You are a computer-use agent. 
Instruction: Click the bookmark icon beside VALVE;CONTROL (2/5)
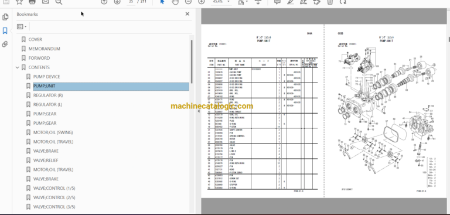pyautogui.click(x=28, y=197)
